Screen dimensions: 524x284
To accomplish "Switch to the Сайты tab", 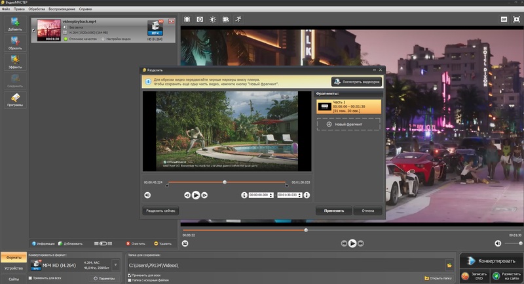I will click(14, 279).
